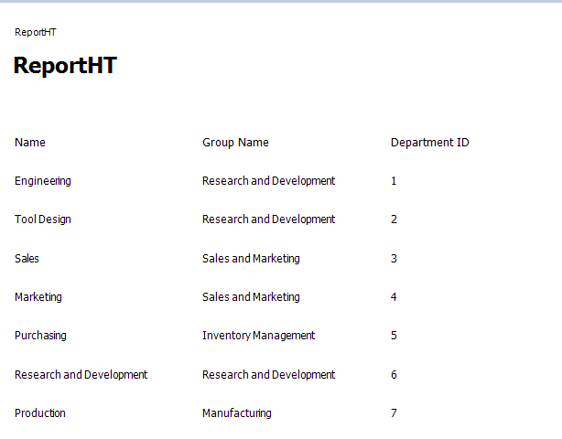Click the Name column header
Image resolution: width=562 pixels, height=439 pixels.
pyautogui.click(x=30, y=143)
